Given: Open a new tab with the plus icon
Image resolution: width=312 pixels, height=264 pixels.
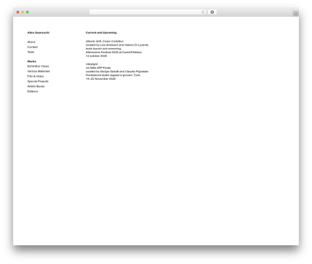Looking at the screenshot, I should [296, 14].
